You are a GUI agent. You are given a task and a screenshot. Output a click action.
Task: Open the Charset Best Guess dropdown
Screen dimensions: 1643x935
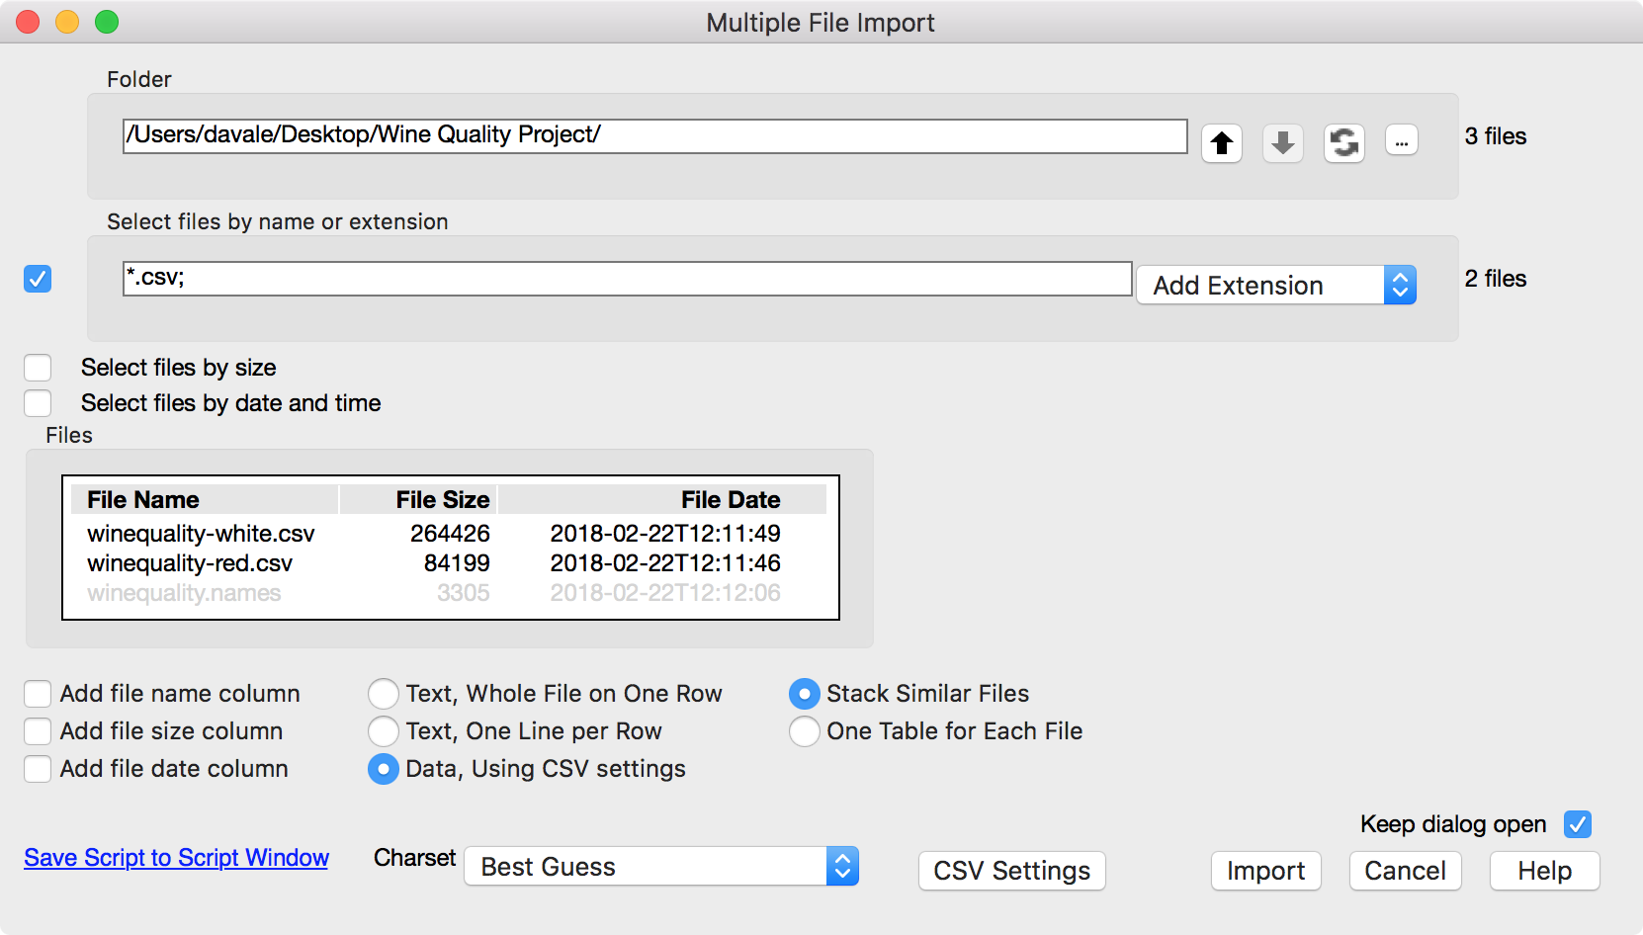pyautogui.click(x=660, y=866)
